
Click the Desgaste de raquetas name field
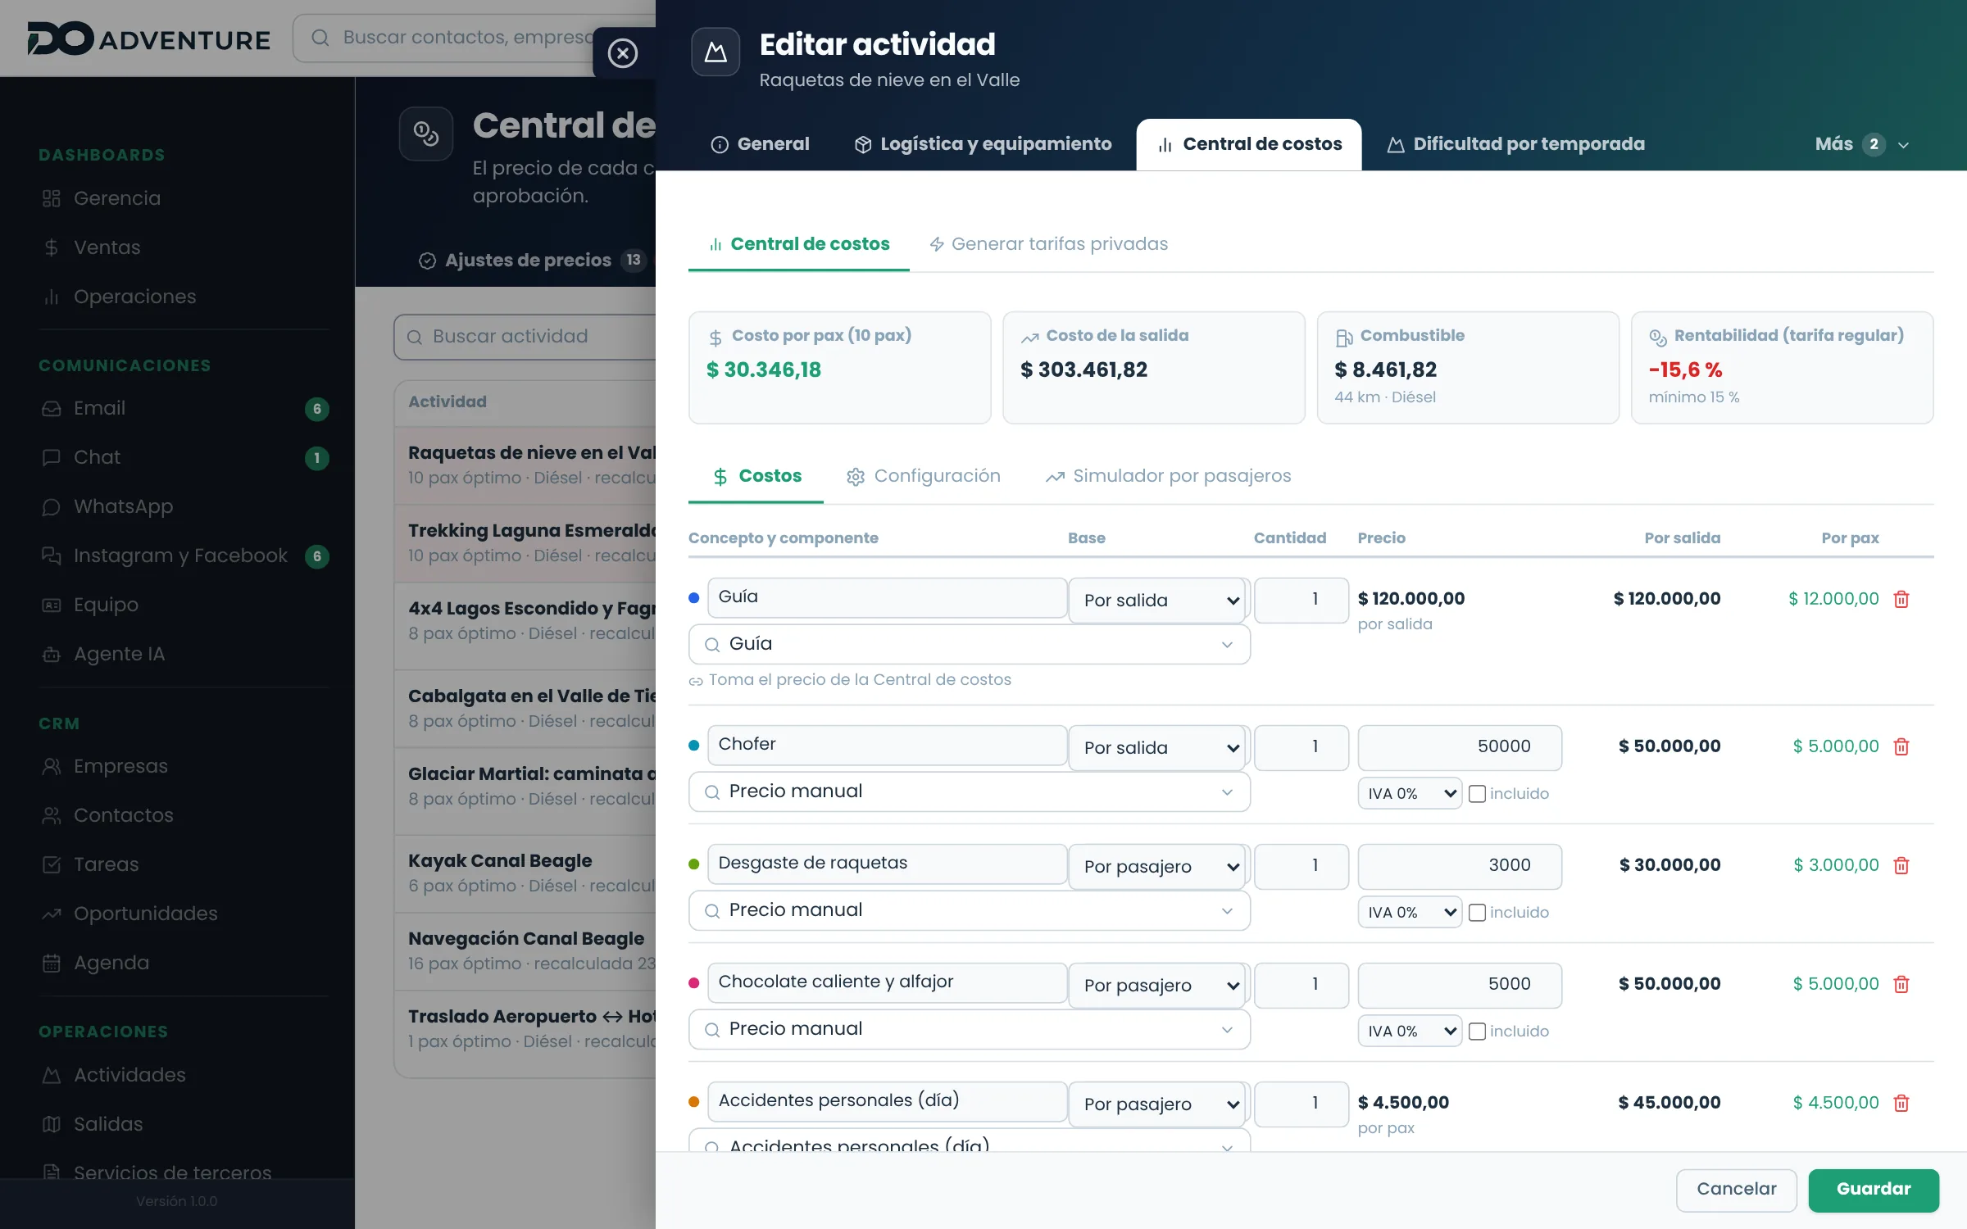click(x=887, y=864)
